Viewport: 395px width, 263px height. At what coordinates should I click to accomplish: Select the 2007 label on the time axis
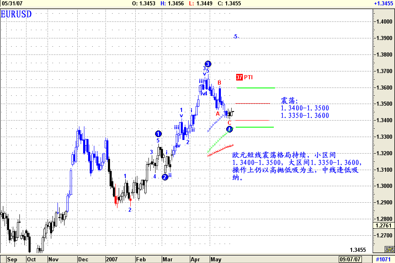(112, 259)
